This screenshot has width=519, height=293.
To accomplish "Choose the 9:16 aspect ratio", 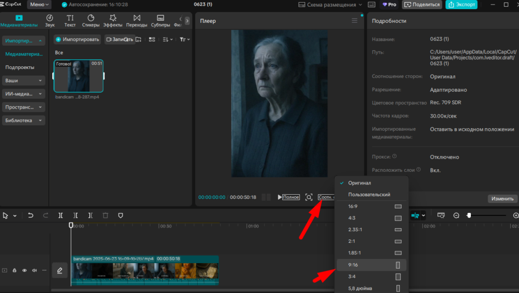I will [x=372, y=265].
